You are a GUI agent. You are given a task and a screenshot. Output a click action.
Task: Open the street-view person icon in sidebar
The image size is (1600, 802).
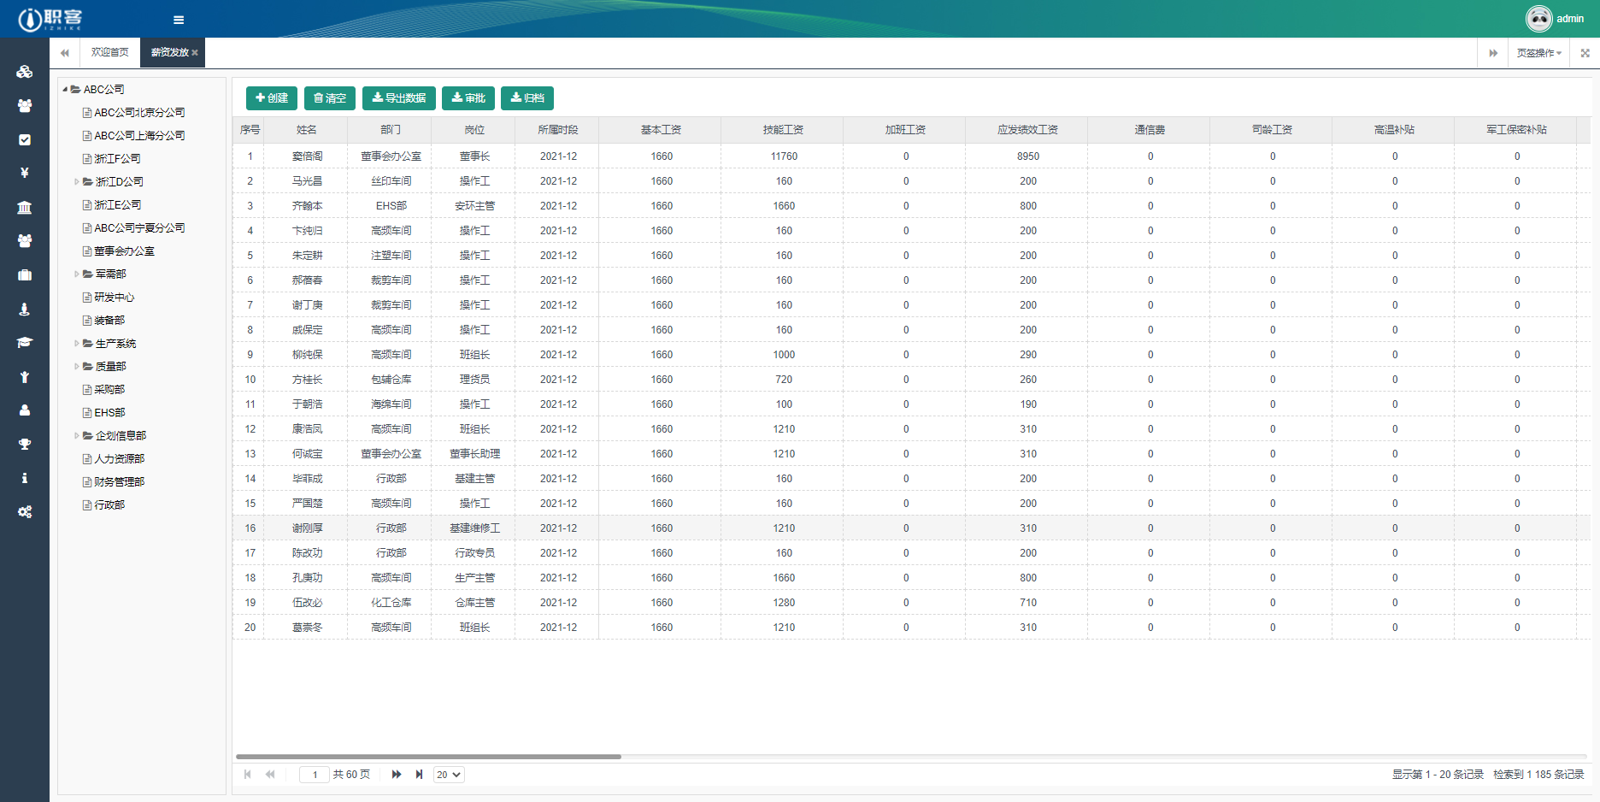point(25,309)
